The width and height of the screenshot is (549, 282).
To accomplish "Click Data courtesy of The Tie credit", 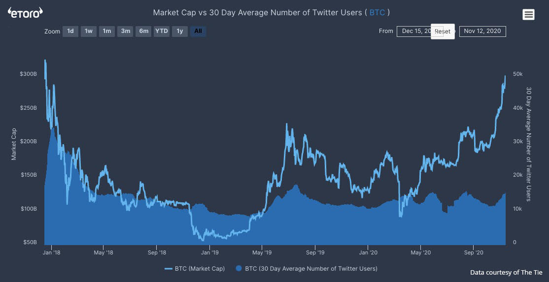I will tap(505, 272).
